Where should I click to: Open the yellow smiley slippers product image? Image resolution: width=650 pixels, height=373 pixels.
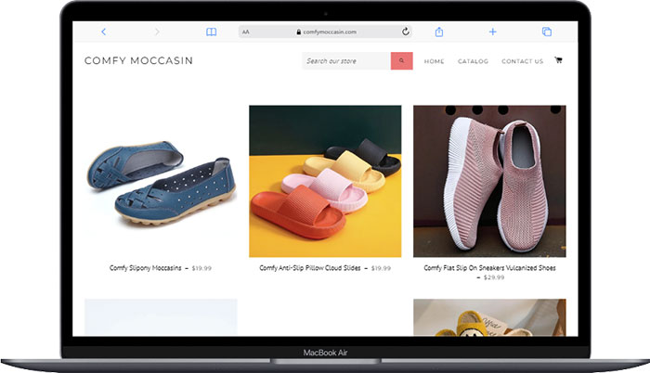pyautogui.click(x=489, y=317)
